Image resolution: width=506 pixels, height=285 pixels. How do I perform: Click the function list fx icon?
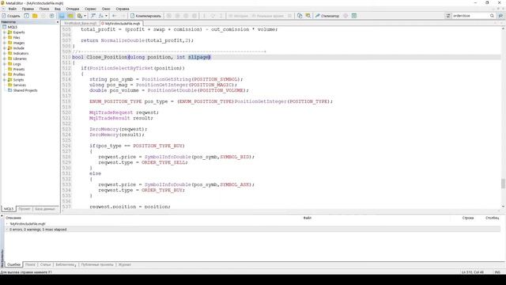[101, 16]
